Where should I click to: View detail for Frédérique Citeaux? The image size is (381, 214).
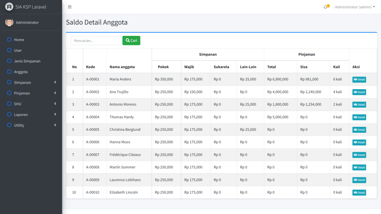pos(359,155)
